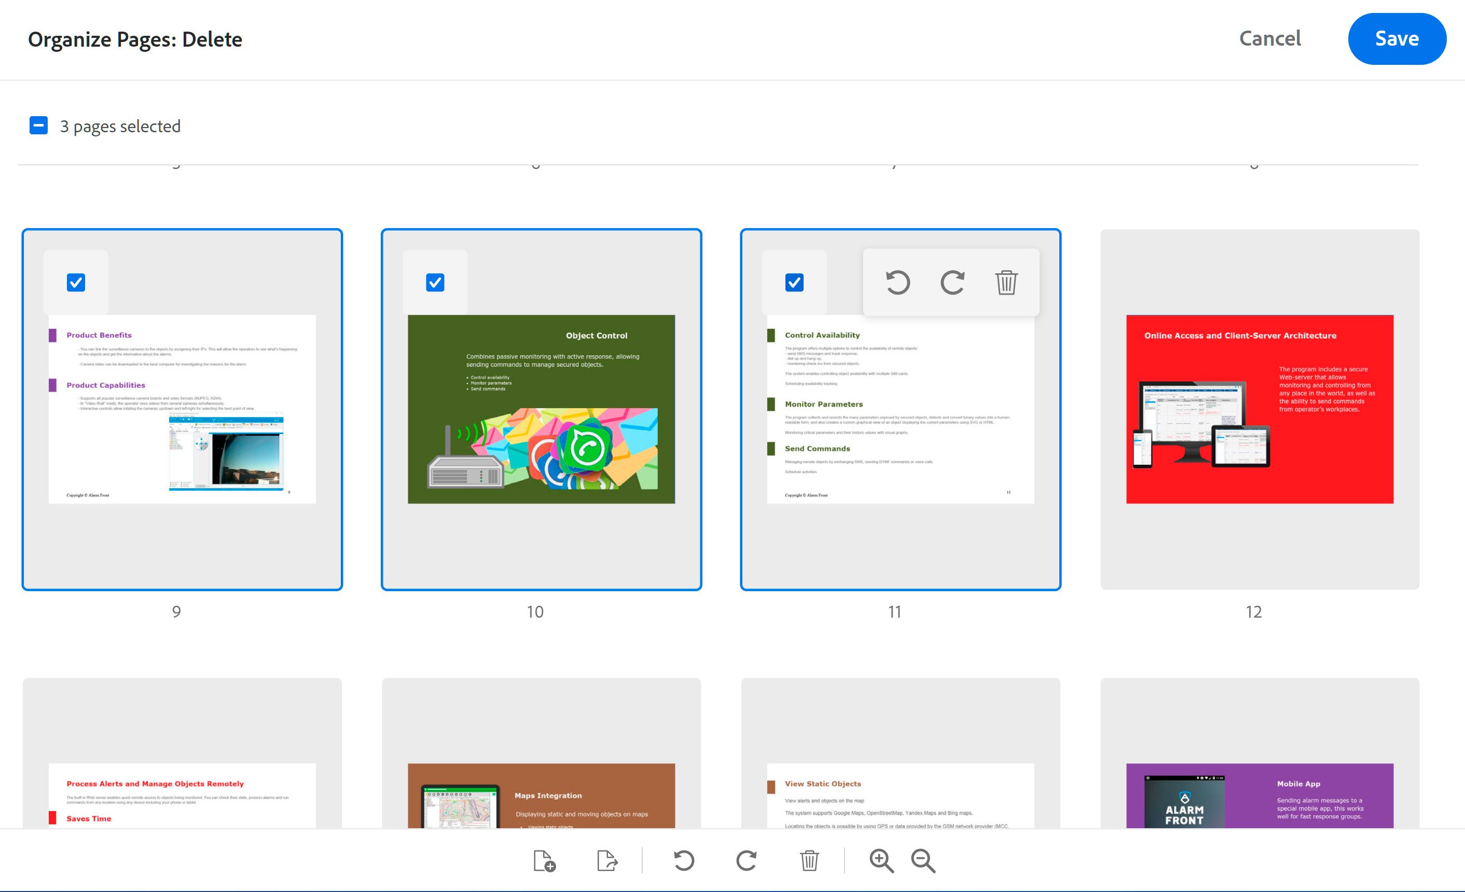Viewport: 1465px width, 892px height.
Task: Click the page number 10 label
Action: pos(535,611)
